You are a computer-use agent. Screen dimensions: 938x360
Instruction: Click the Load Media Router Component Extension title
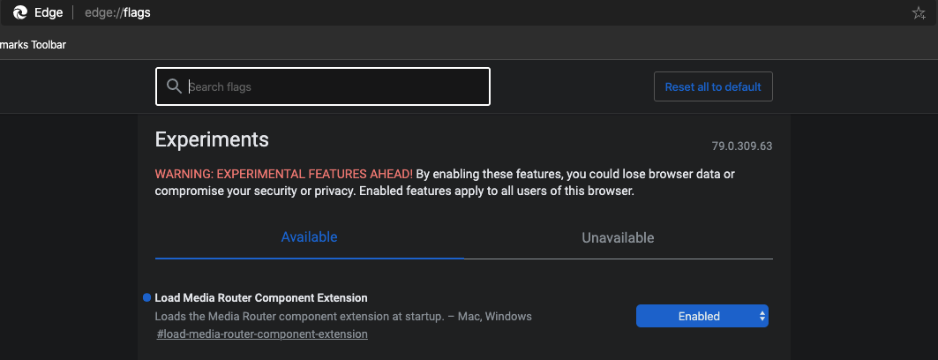pos(261,298)
